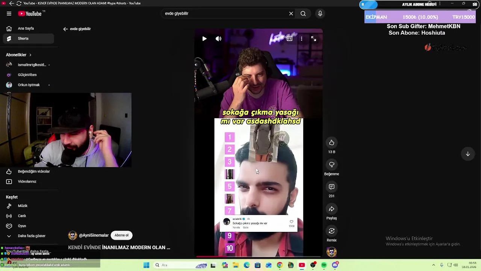Open the Task View taskbar button
Screen dimensions: 481x271
(x=213, y=265)
